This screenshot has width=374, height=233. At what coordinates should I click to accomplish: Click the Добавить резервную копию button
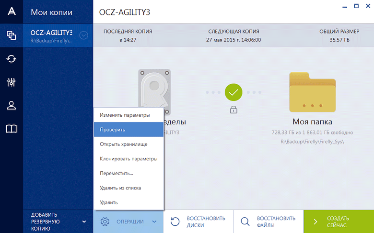(58, 222)
